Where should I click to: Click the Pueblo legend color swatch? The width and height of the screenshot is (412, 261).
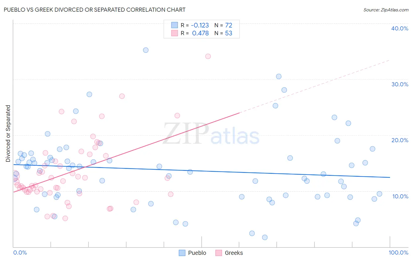(182, 253)
